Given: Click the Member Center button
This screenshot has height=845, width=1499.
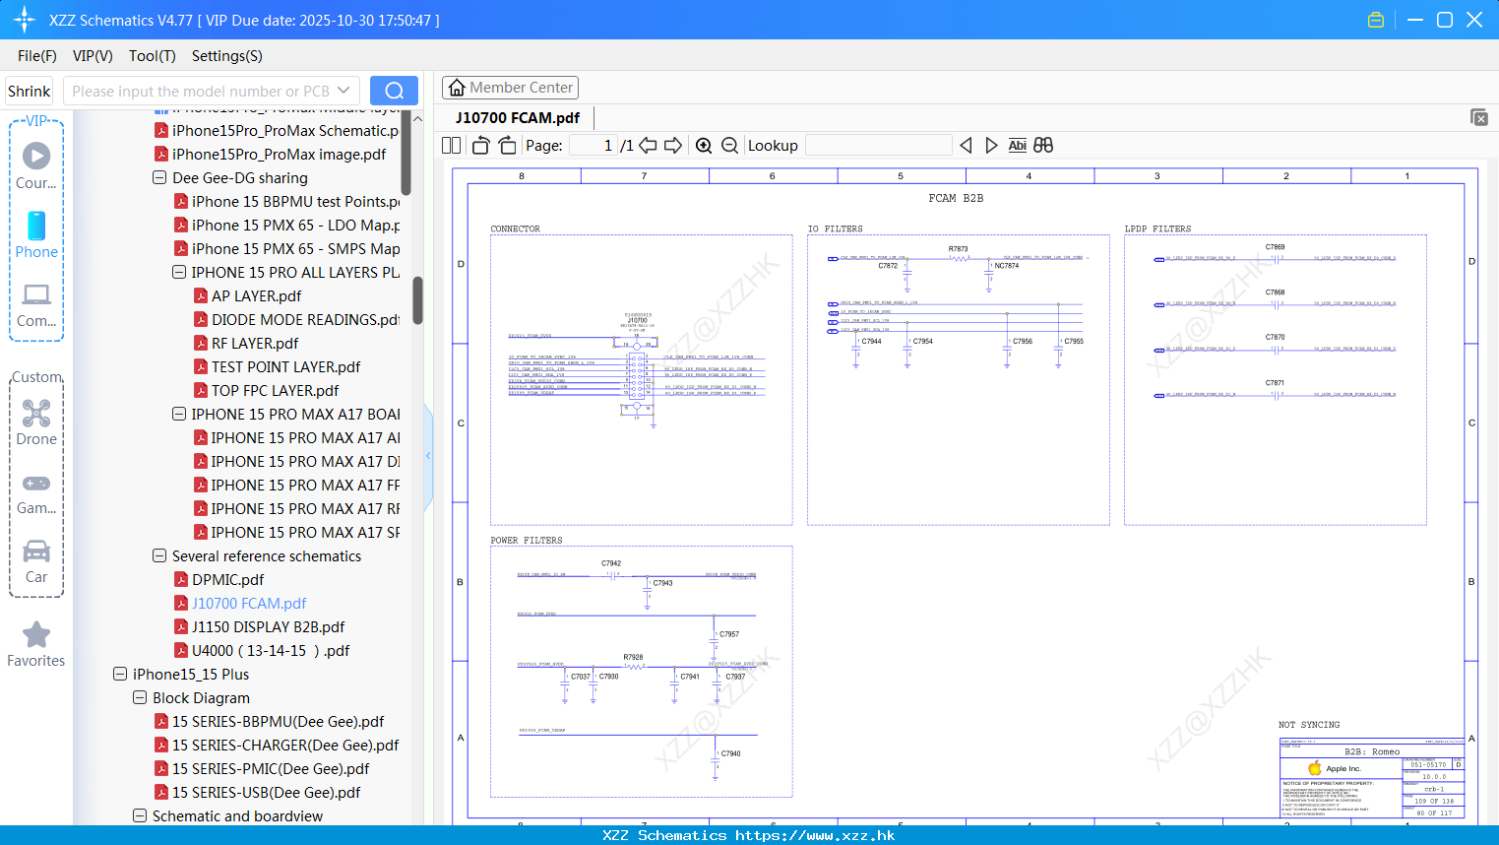Looking at the screenshot, I should 510,88.
